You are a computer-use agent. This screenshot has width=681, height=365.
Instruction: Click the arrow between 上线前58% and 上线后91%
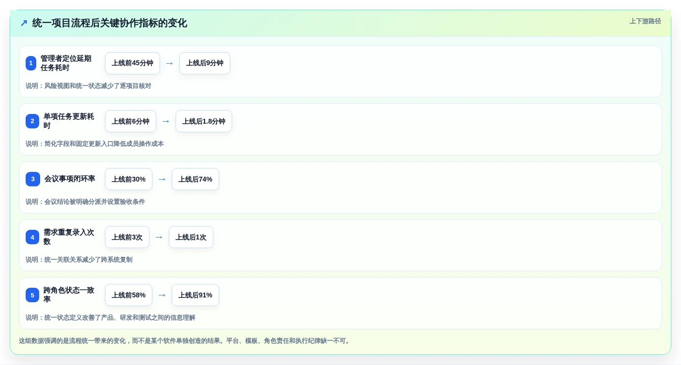tap(162, 295)
